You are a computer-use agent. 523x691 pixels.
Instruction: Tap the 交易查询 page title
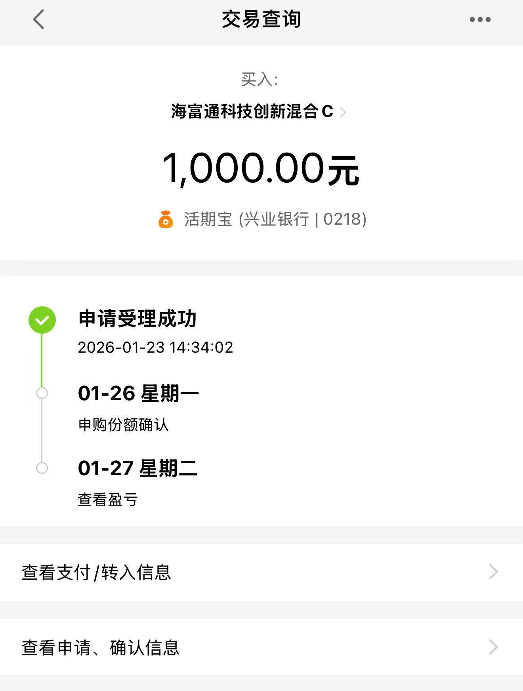click(x=261, y=19)
